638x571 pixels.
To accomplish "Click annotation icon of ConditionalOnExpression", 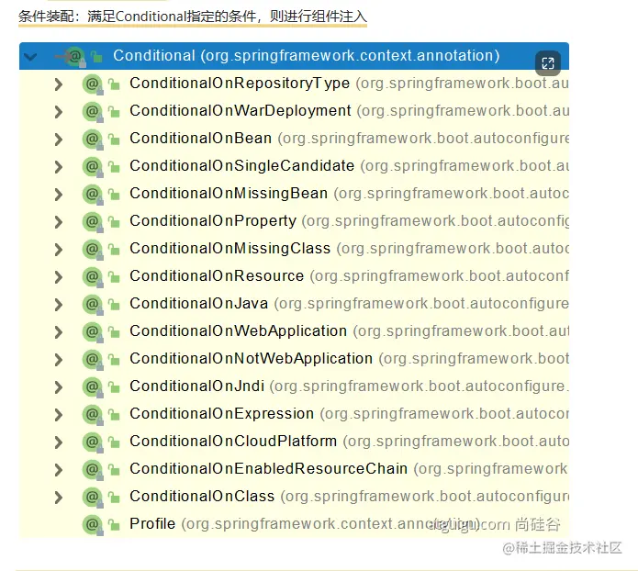I will tap(93, 415).
